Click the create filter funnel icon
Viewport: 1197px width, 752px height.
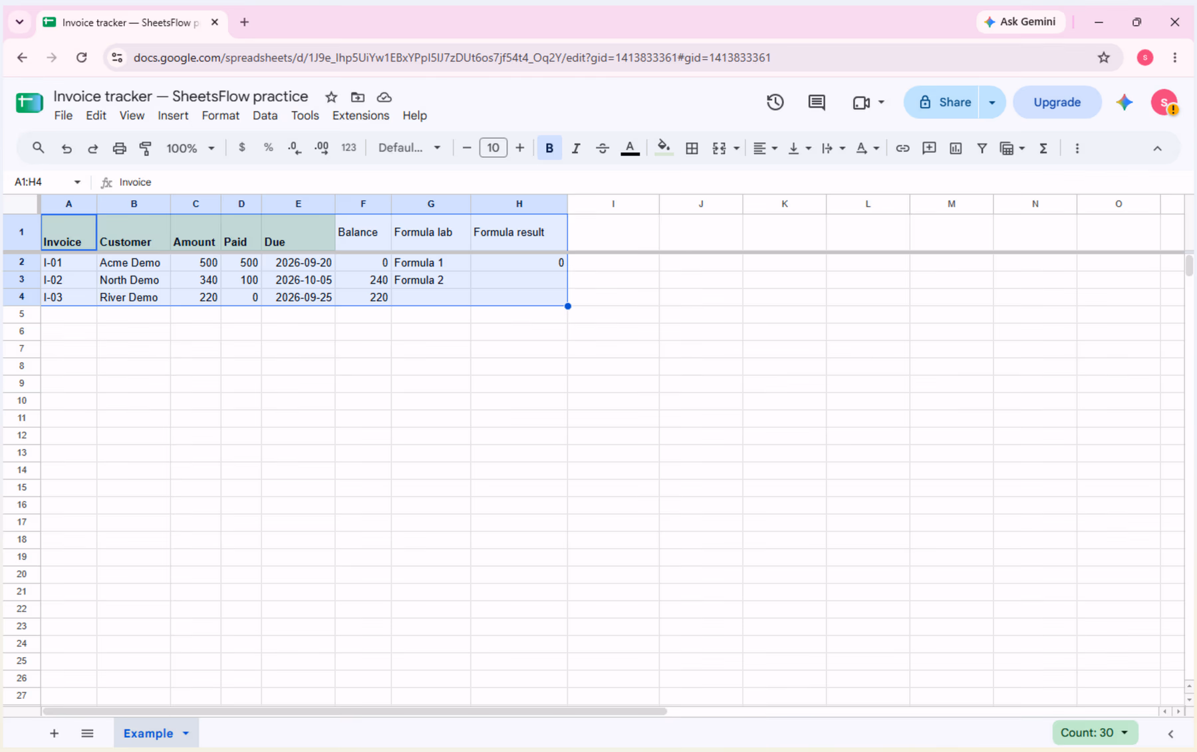click(x=982, y=148)
